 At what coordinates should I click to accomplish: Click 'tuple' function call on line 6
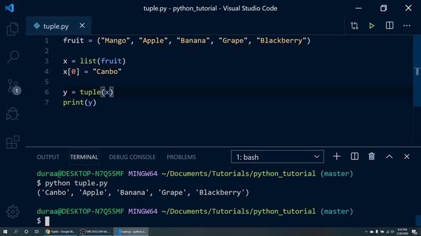(x=90, y=92)
